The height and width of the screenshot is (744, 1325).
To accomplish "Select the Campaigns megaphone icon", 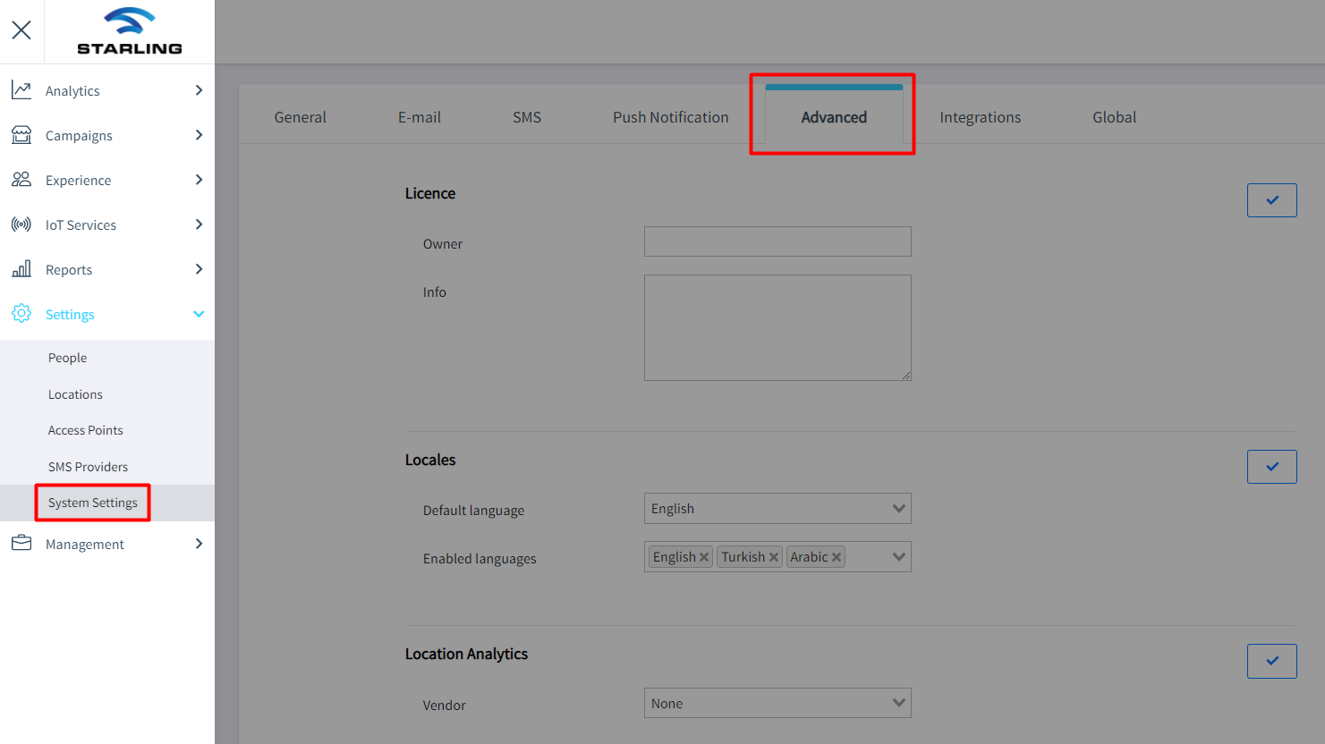I will tap(21, 135).
